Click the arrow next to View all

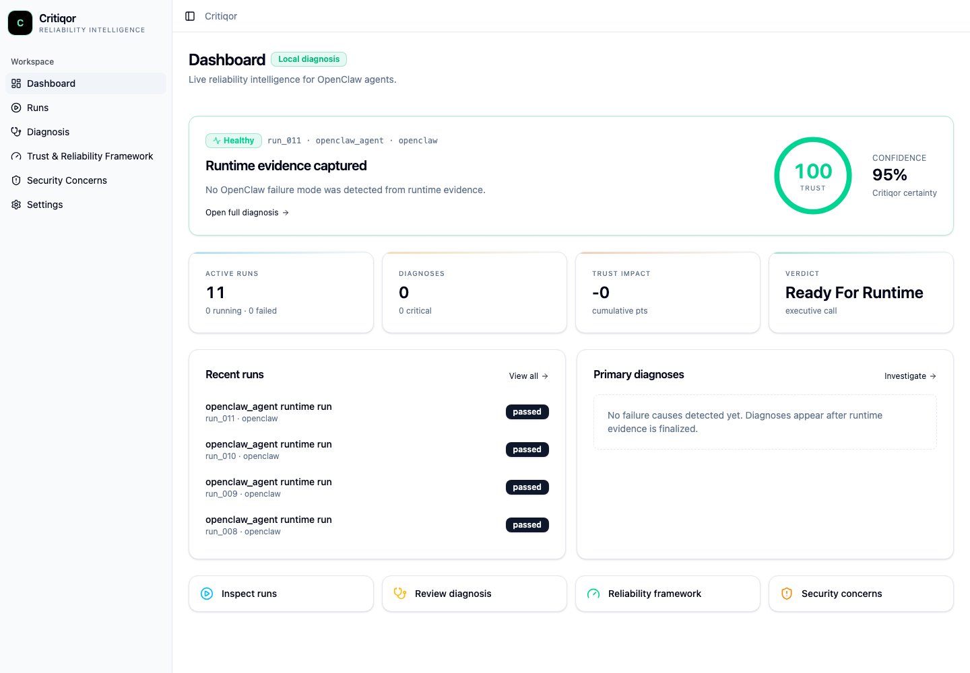(545, 376)
